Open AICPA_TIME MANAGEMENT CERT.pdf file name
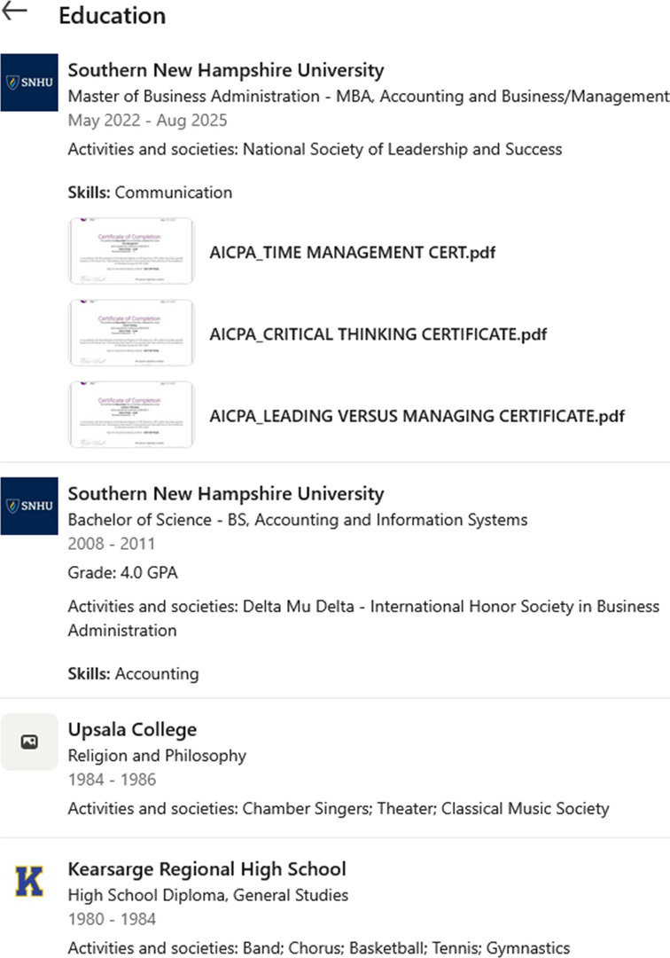670x958 pixels. tap(352, 253)
